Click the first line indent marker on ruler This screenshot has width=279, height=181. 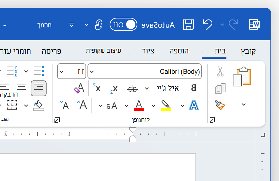133,130
